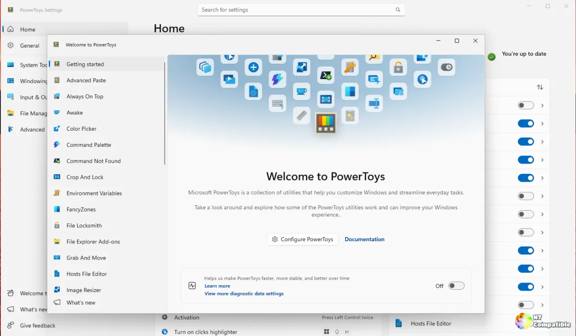Image resolution: width=576 pixels, height=336 pixels.
Task: Select the File Locksmith padlock icon
Action: 57,225
